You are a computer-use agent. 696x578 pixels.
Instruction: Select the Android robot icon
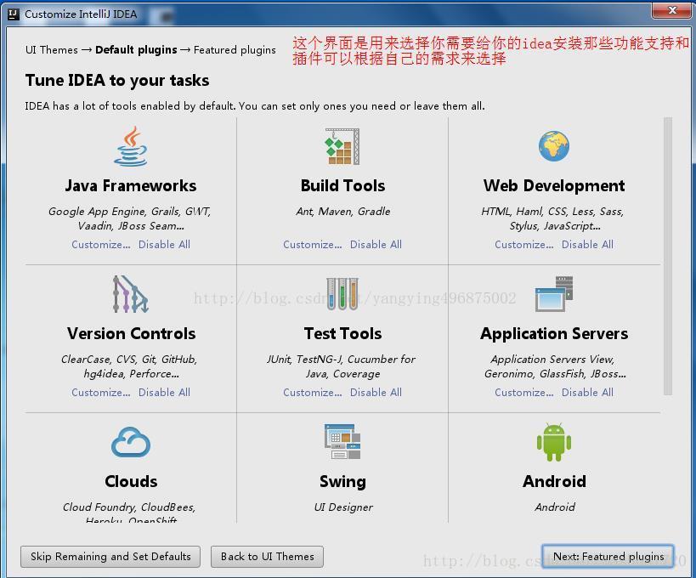pyautogui.click(x=554, y=442)
